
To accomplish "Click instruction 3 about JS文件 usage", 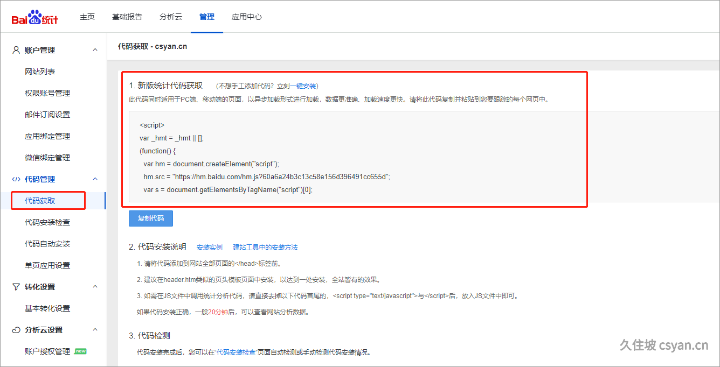I will pos(327,296).
